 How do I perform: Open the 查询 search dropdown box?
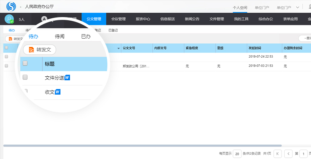pyautogui.click(x=305, y=39)
